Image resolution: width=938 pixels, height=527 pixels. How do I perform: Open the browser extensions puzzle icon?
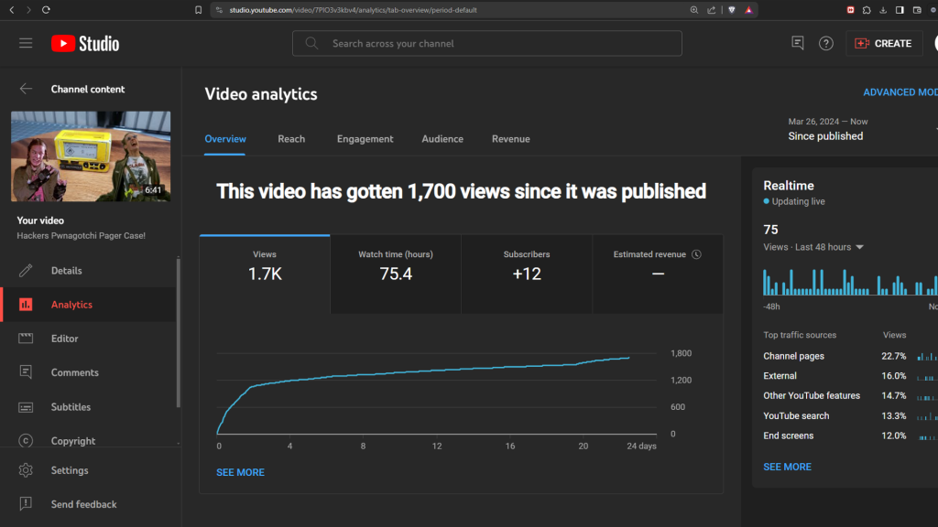[x=867, y=9]
